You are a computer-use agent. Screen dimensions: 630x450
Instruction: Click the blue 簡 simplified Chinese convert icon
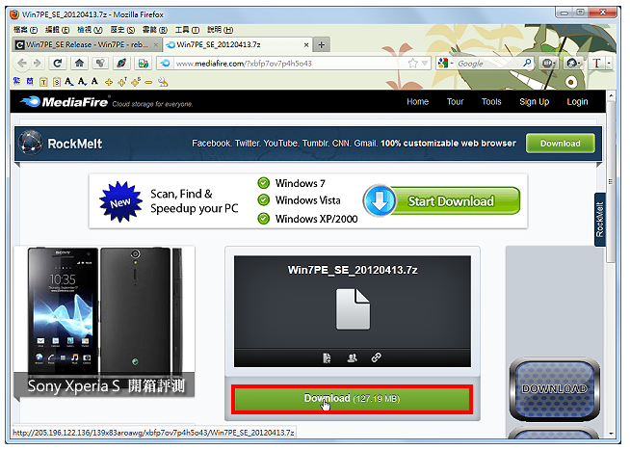pos(30,82)
